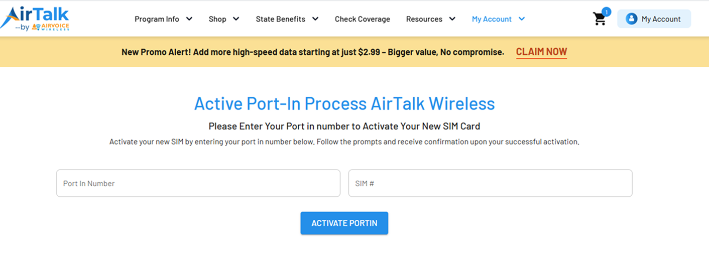The width and height of the screenshot is (709, 259).
Task: Expand the Resources dropdown arrow
Action: click(x=452, y=19)
